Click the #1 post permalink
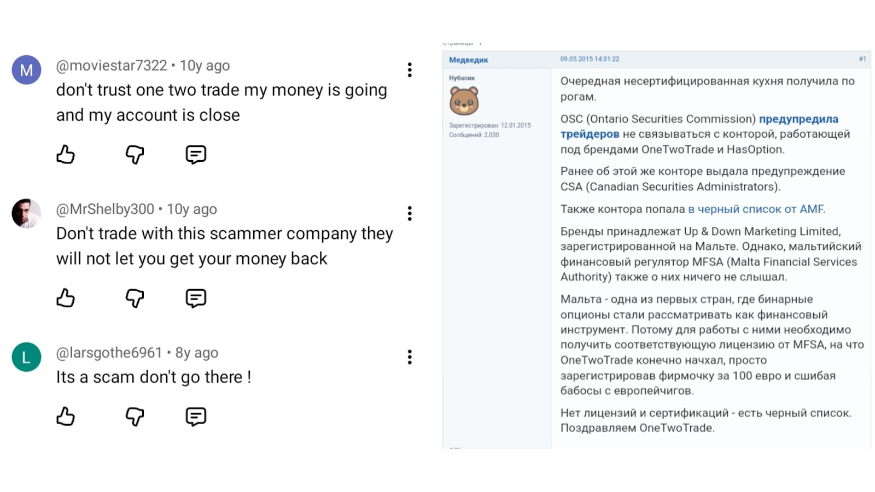Screen dimensions: 875x492 (x=862, y=59)
